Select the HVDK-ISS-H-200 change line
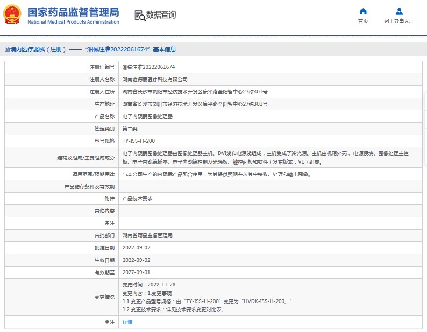 click(x=207, y=301)
